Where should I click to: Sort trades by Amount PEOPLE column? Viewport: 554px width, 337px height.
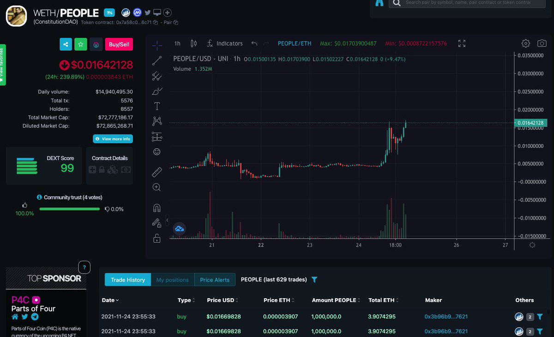point(337,300)
